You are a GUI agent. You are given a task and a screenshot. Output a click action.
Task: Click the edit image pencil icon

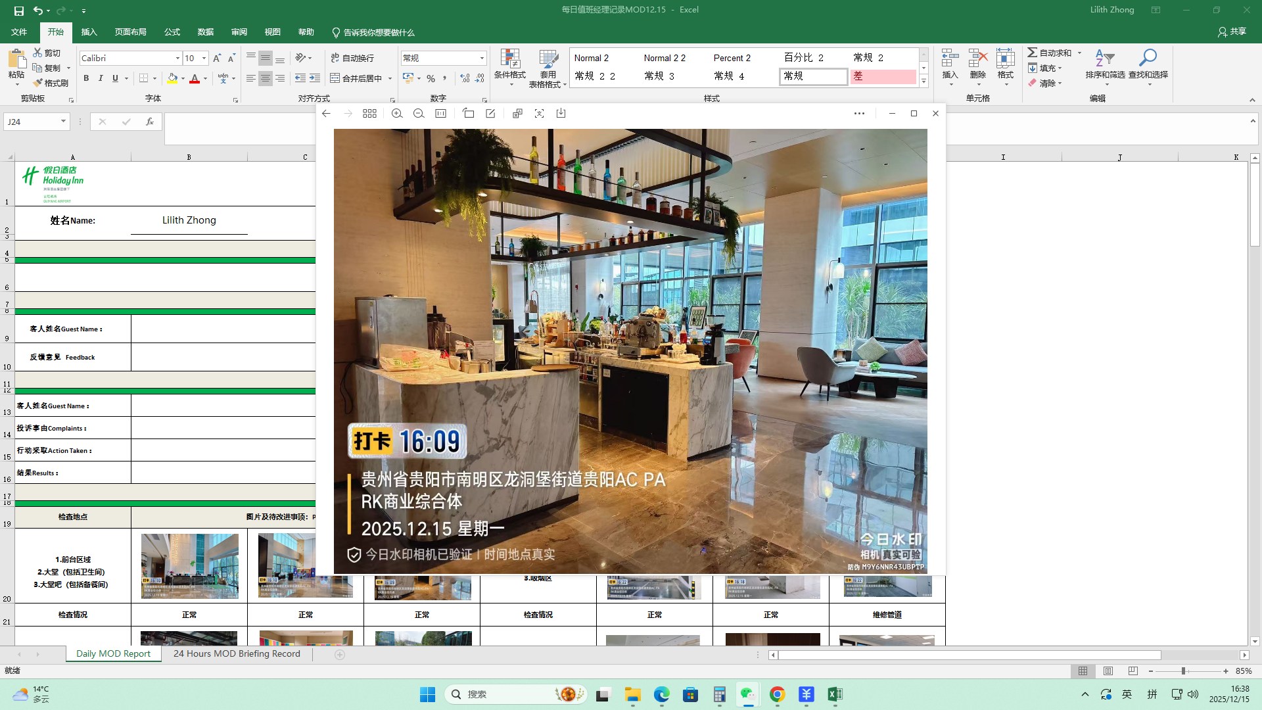[x=490, y=114]
